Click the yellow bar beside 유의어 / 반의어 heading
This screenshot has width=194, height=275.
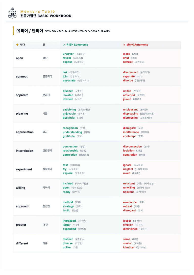pos(13,31)
